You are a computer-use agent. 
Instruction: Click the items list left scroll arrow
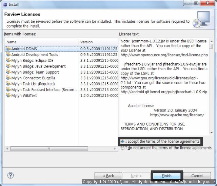7,149
